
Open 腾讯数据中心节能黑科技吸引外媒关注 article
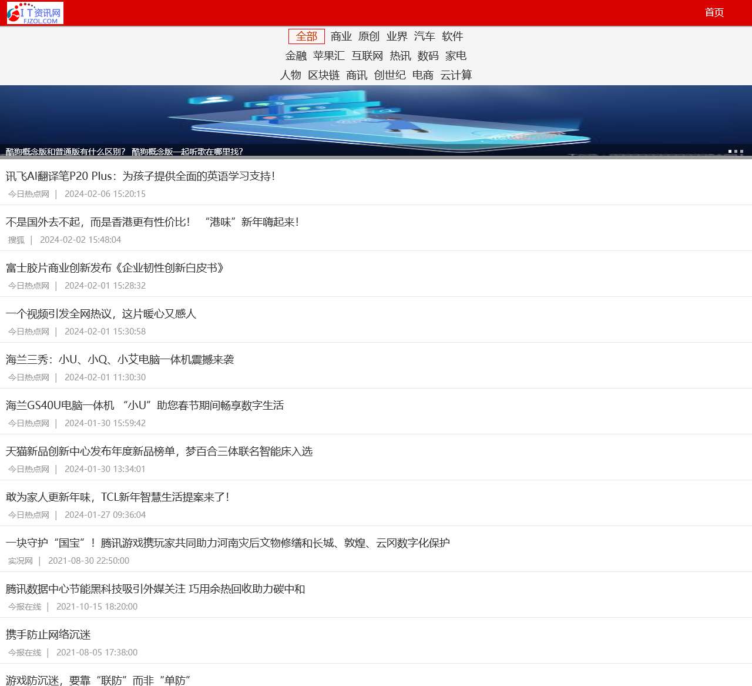click(156, 589)
